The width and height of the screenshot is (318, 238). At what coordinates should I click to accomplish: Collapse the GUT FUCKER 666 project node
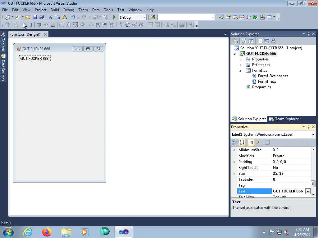pos(235,54)
